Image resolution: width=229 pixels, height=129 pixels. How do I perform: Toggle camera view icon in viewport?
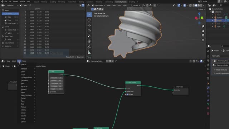coord(203,35)
